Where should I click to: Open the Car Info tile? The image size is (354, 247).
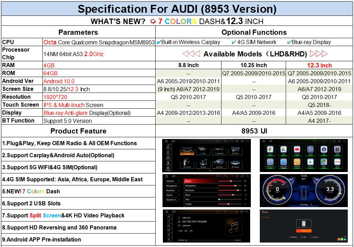(x=187, y=163)
